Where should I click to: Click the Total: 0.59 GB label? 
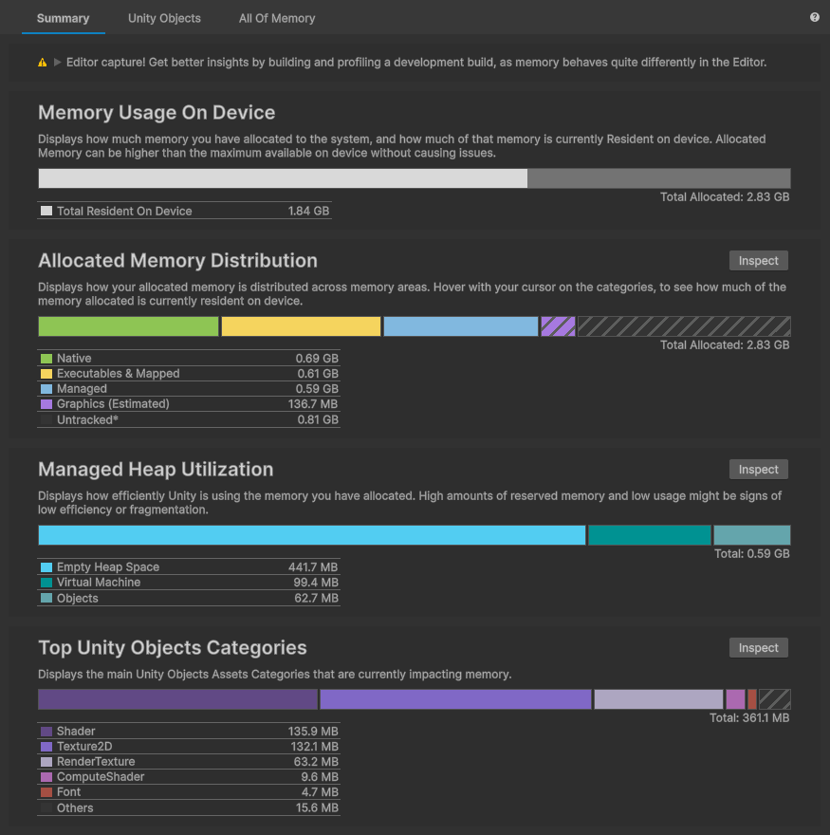point(751,554)
